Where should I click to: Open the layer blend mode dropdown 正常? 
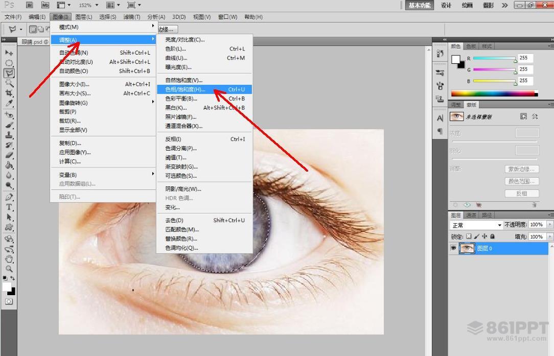(476, 225)
